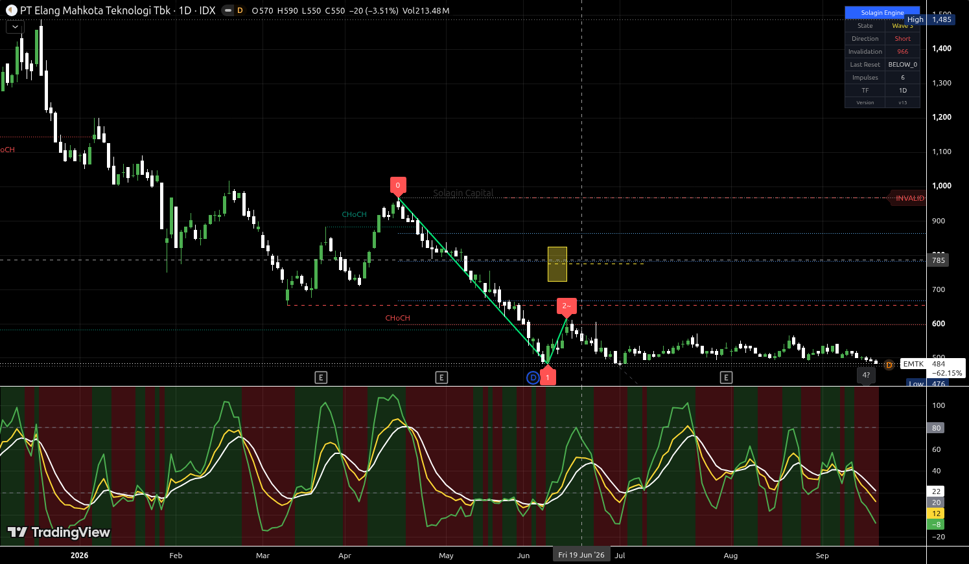
Task: Click the market status pill beside the symbol title
Action: pyautogui.click(x=228, y=10)
